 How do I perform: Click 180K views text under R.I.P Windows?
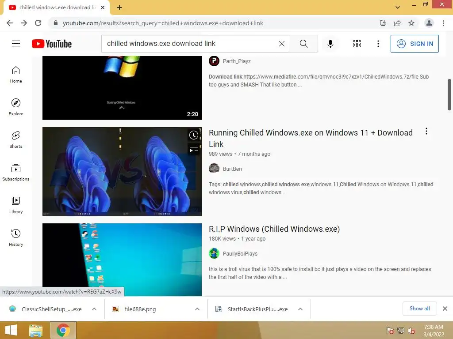pyautogui.click(x=222, y=239)
